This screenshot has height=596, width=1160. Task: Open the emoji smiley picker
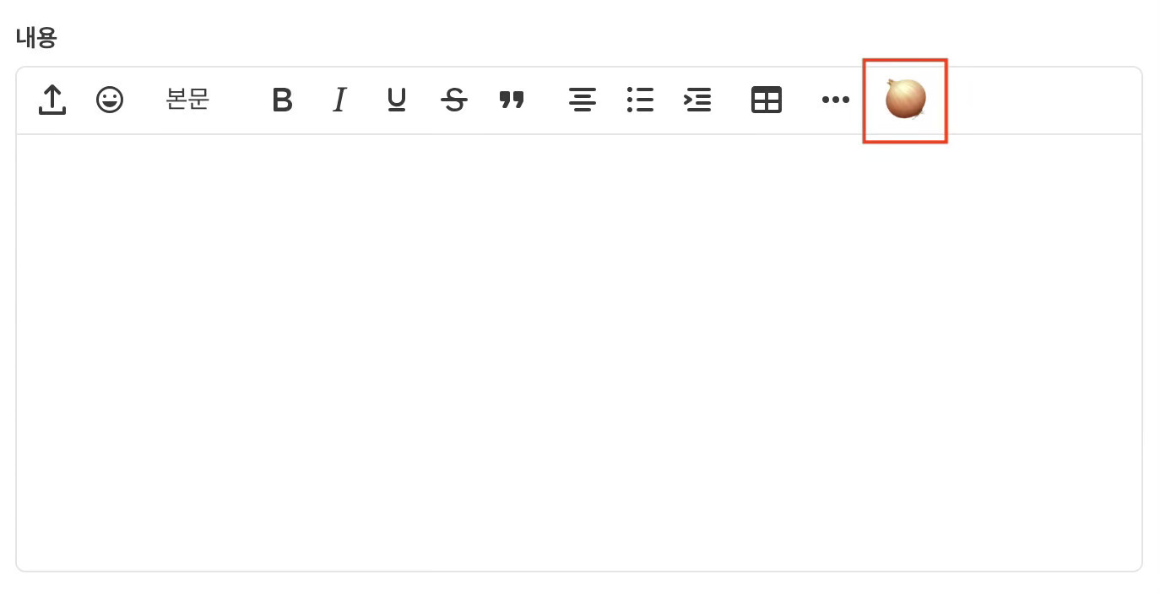110,100
